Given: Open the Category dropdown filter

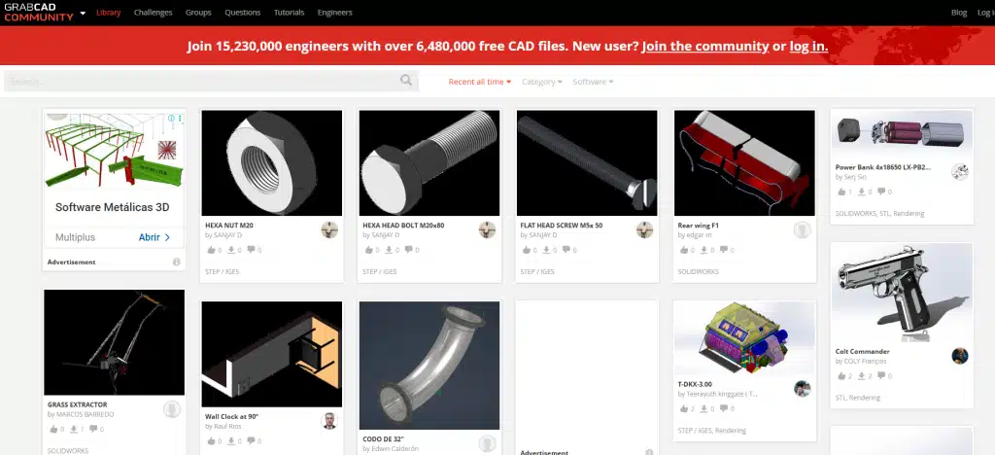Looking at the screenshot, I should 542,82.
